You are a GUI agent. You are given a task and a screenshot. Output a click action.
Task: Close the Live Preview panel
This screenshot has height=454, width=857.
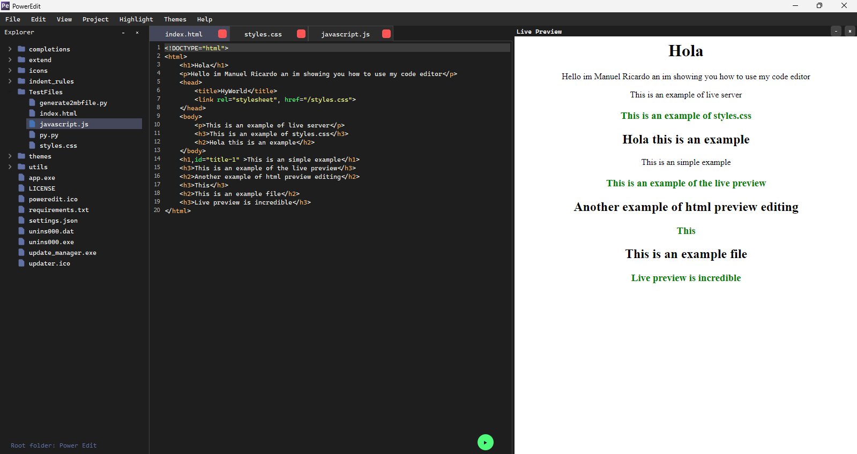(x=850, y=31)
